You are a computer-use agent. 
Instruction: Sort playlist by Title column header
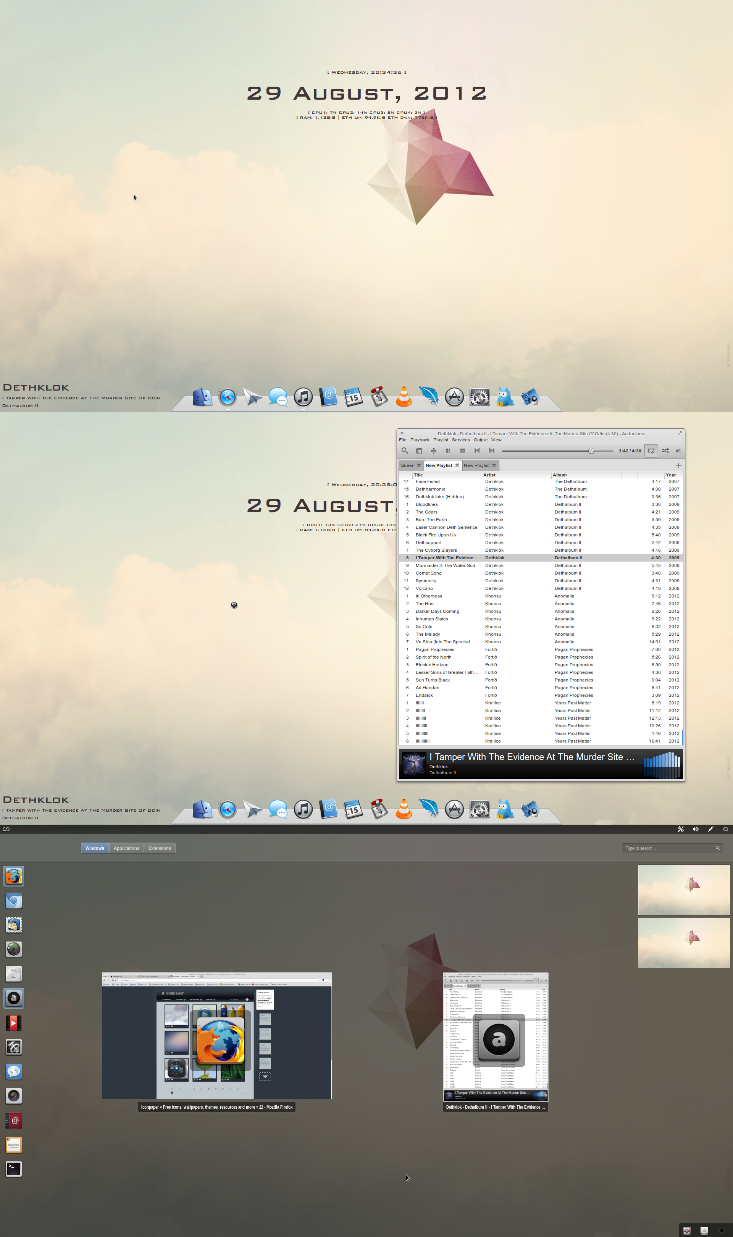(447, 475)
